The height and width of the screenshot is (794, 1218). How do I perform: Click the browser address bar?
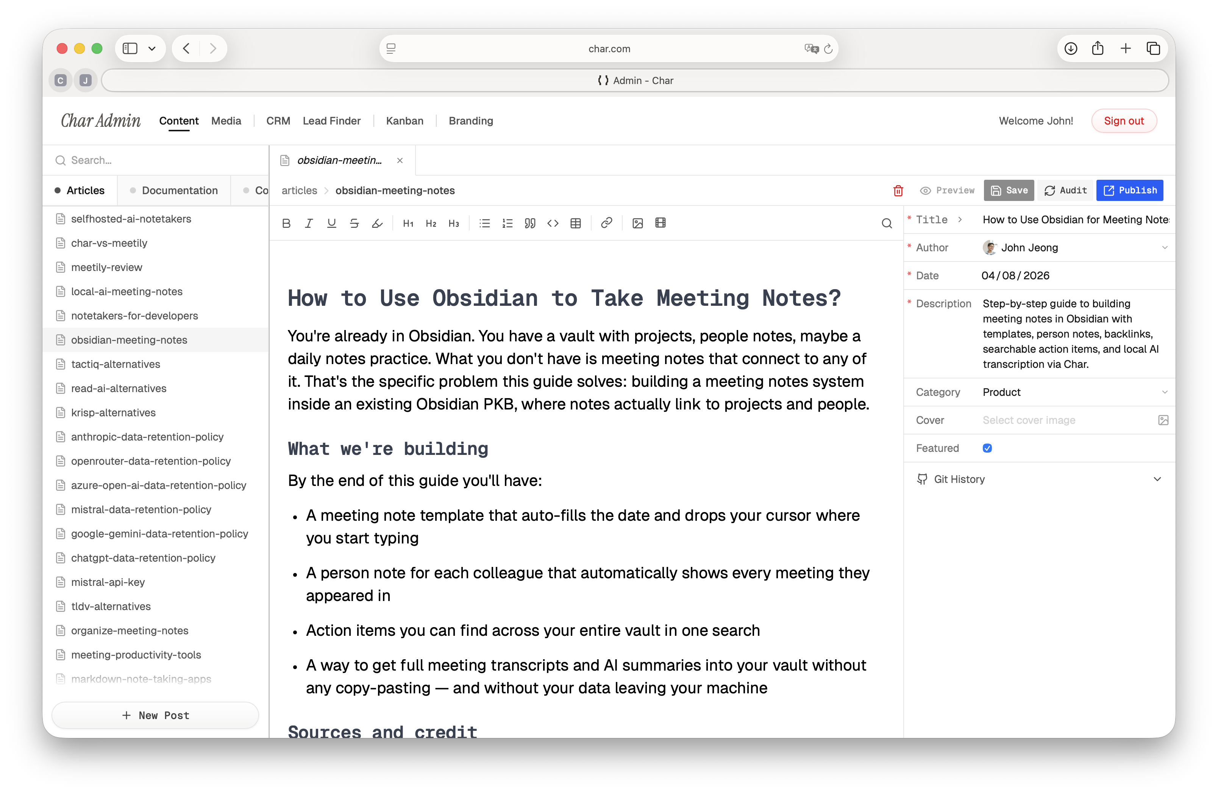[609, 48]
